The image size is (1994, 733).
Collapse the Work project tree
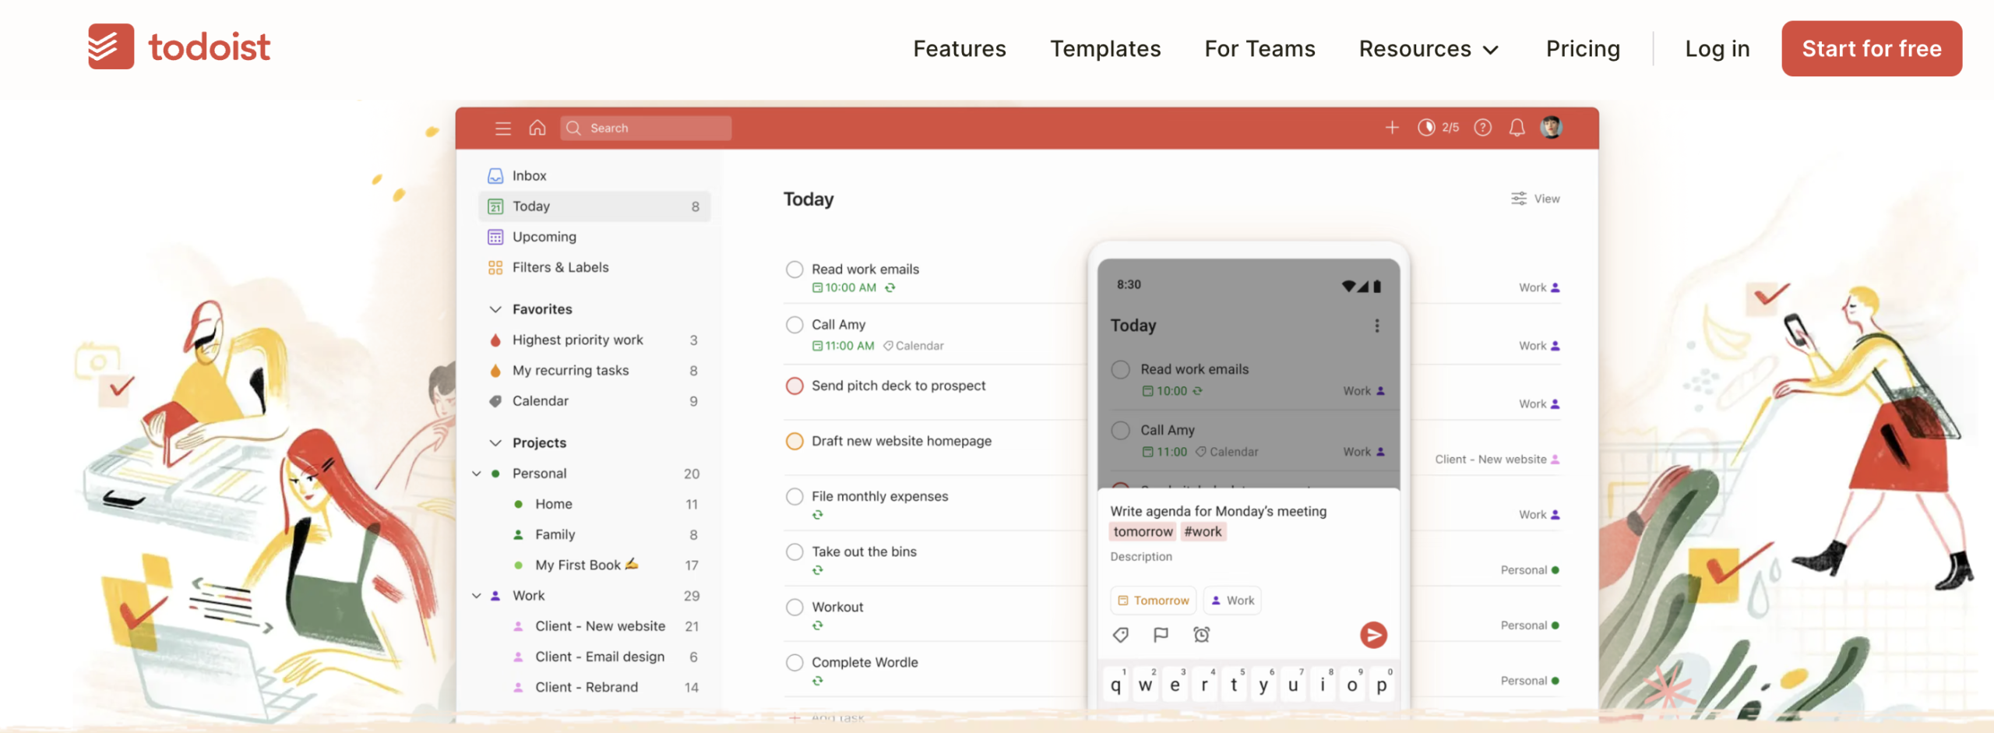pyautogui.click(x=477, y=596)
